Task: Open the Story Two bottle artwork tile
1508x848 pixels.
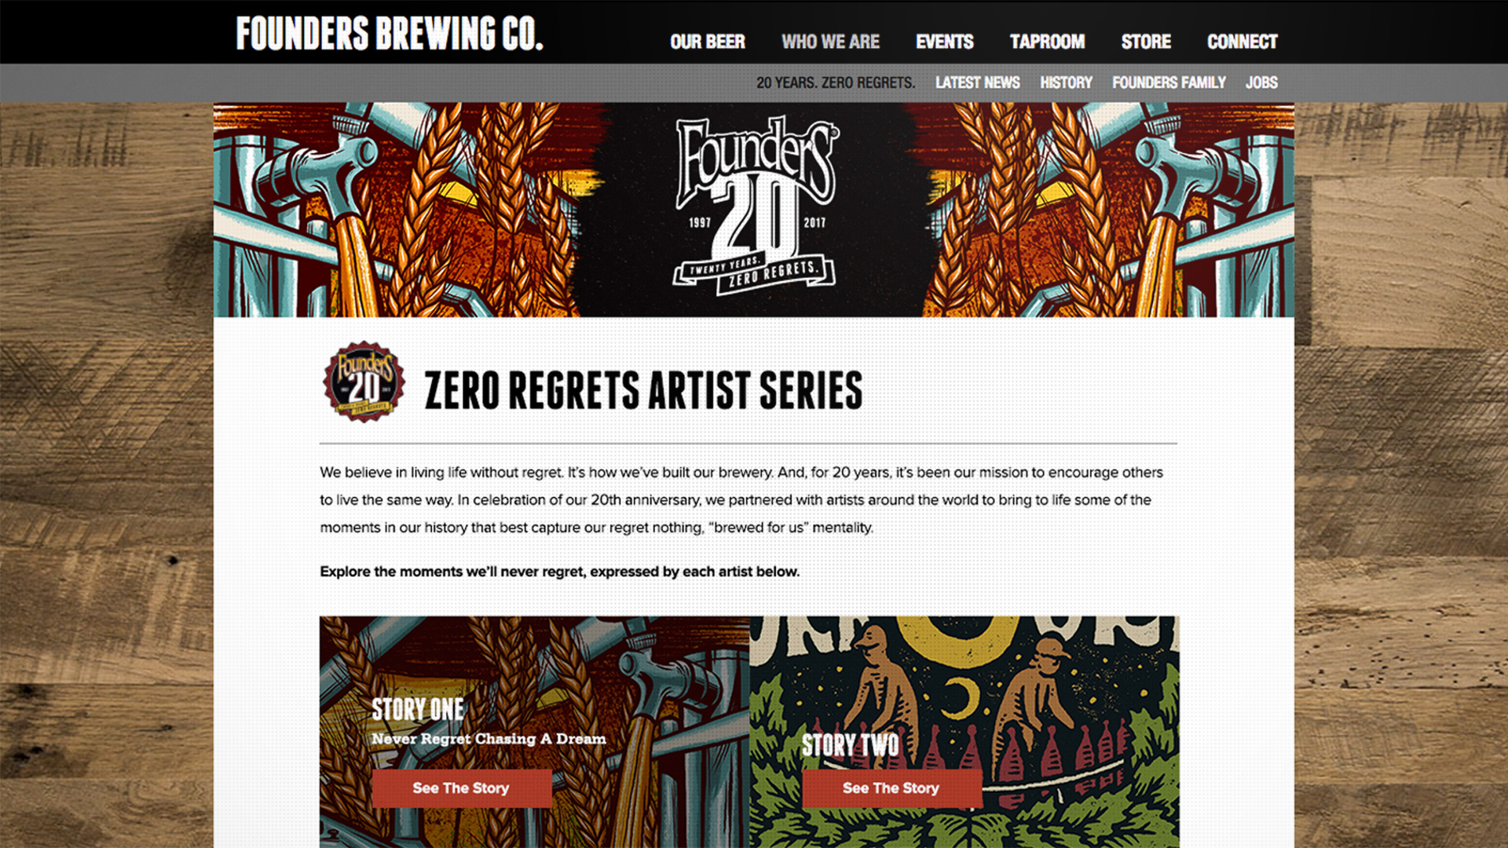Action: (x=964, y=732)
